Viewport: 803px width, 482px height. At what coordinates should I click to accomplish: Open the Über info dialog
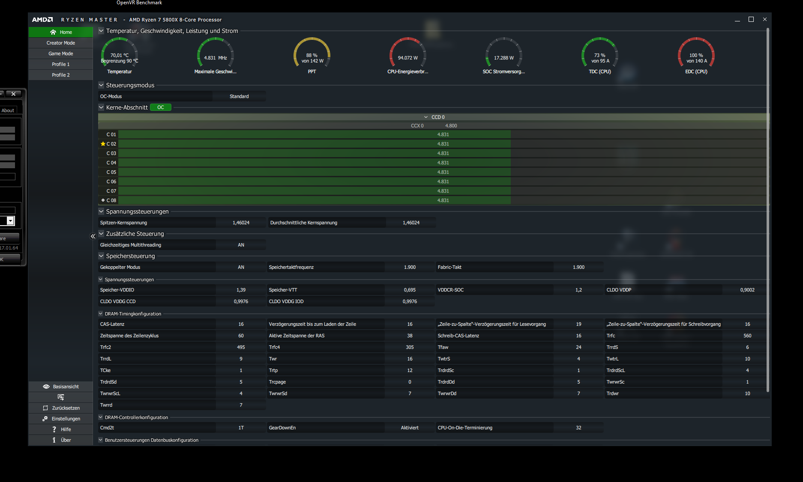61,440
